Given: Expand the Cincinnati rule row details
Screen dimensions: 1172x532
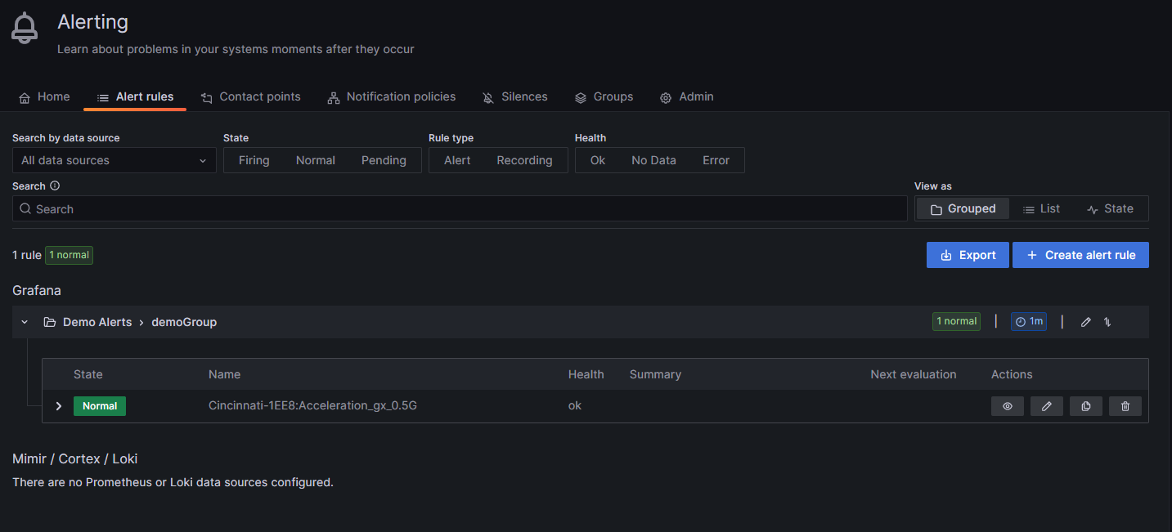Looking at the screenshot, I should [x=58, y=406].
